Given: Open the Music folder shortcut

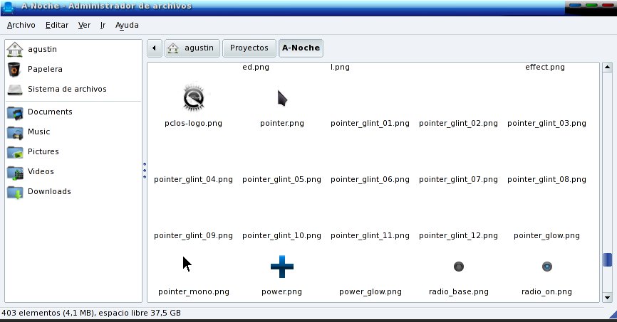Looking at the screenshot, I should click(38, 132).
